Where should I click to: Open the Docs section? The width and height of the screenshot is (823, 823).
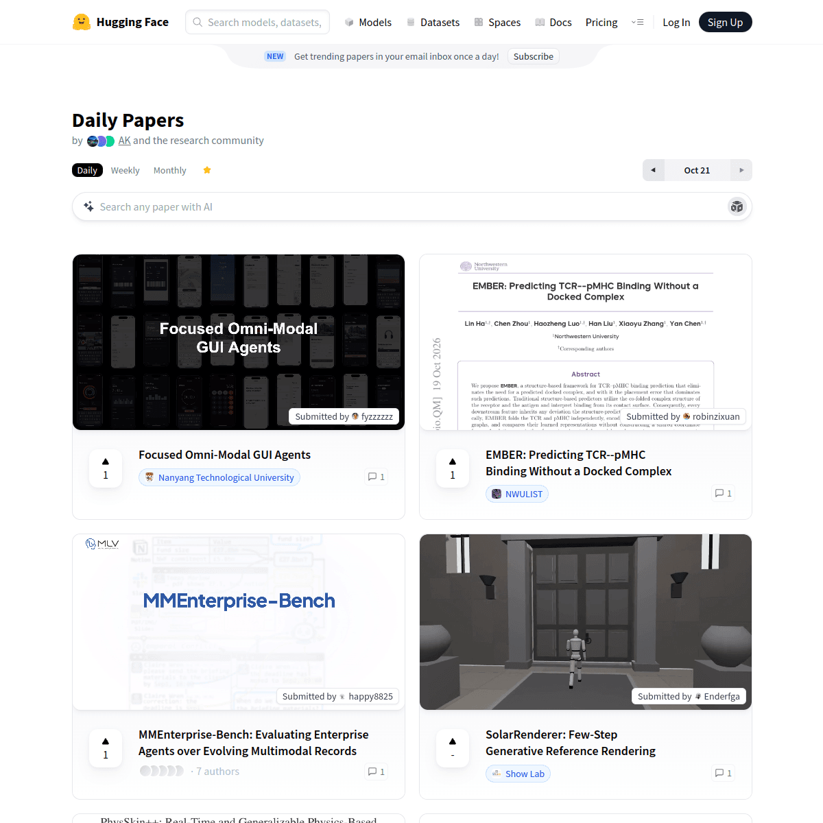[553, 22]
